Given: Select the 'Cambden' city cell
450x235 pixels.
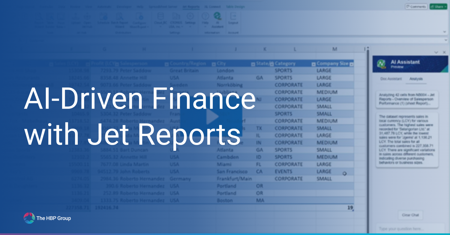Looking at the screenshot, I should pyautogui.click(x=235, y=157).
